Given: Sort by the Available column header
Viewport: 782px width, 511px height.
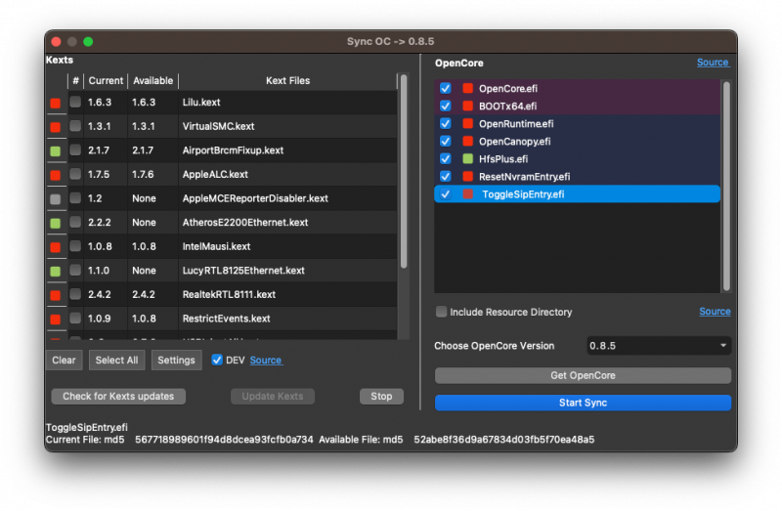Looking at the screenshot, I should 152,81.
